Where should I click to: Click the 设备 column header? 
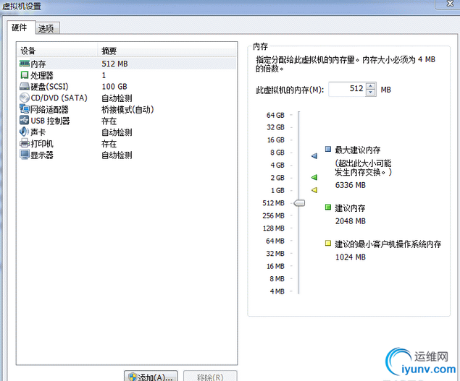pos(57,51)
